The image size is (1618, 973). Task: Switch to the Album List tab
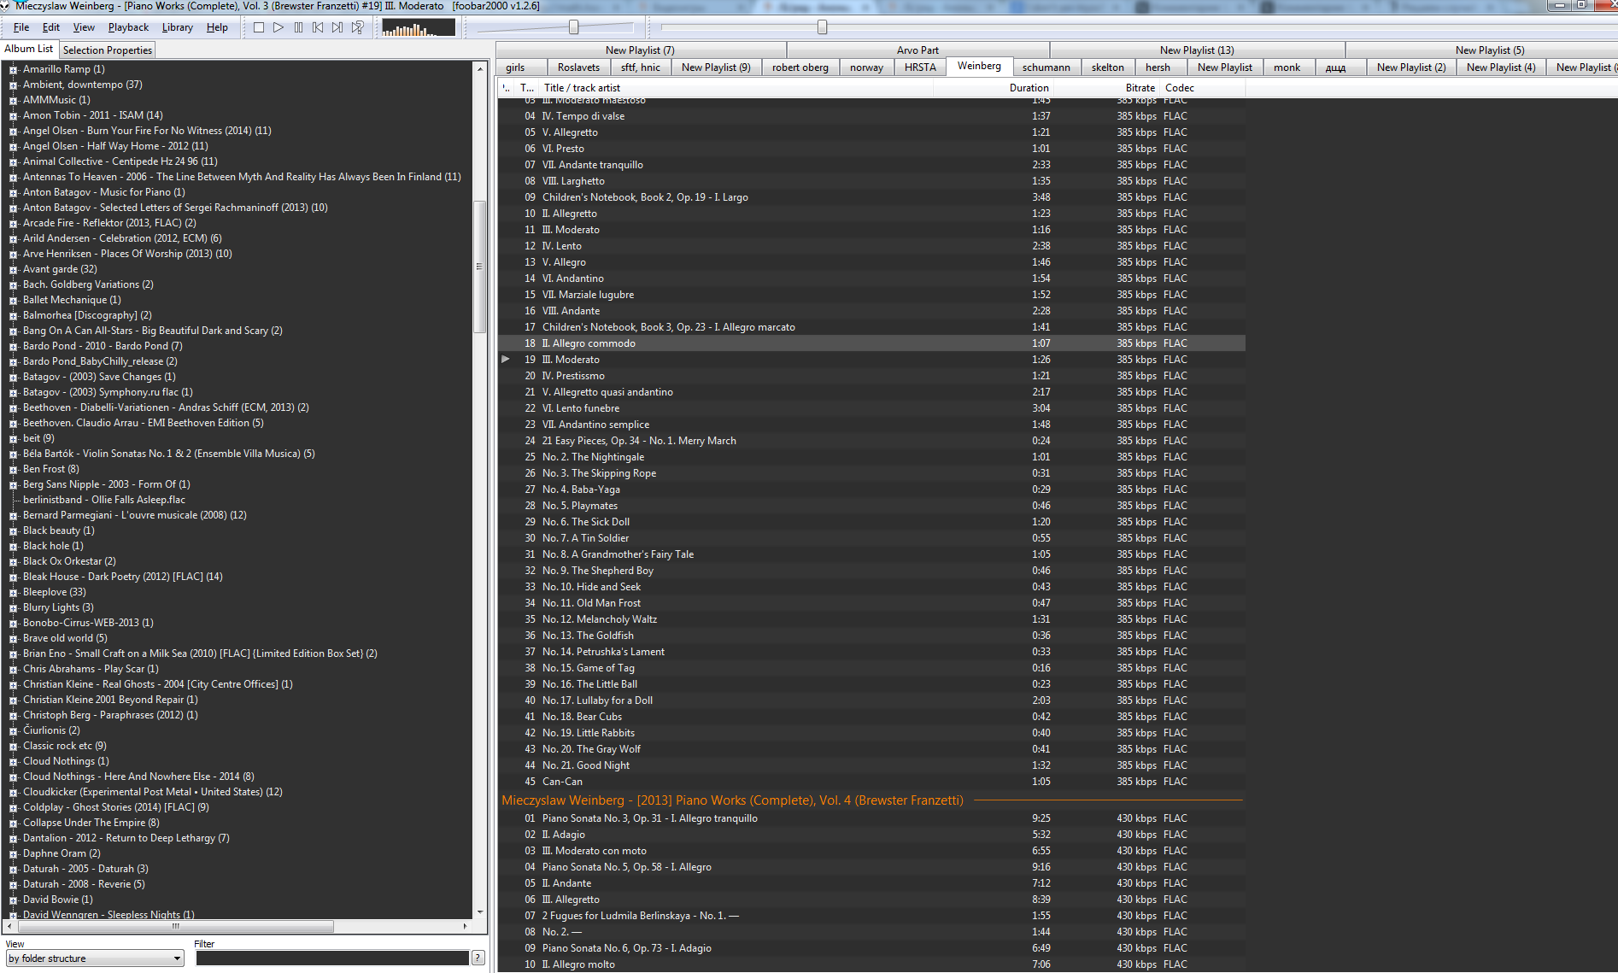(29, 50)
